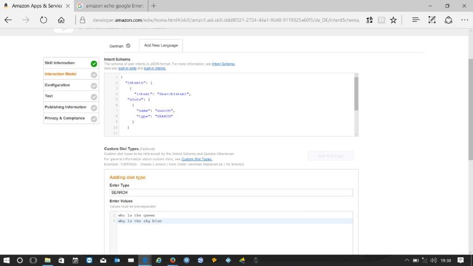Switch to the amazon echo google tab
The height and width of the screenshot is (266, 473).
(x=111, y=6)
